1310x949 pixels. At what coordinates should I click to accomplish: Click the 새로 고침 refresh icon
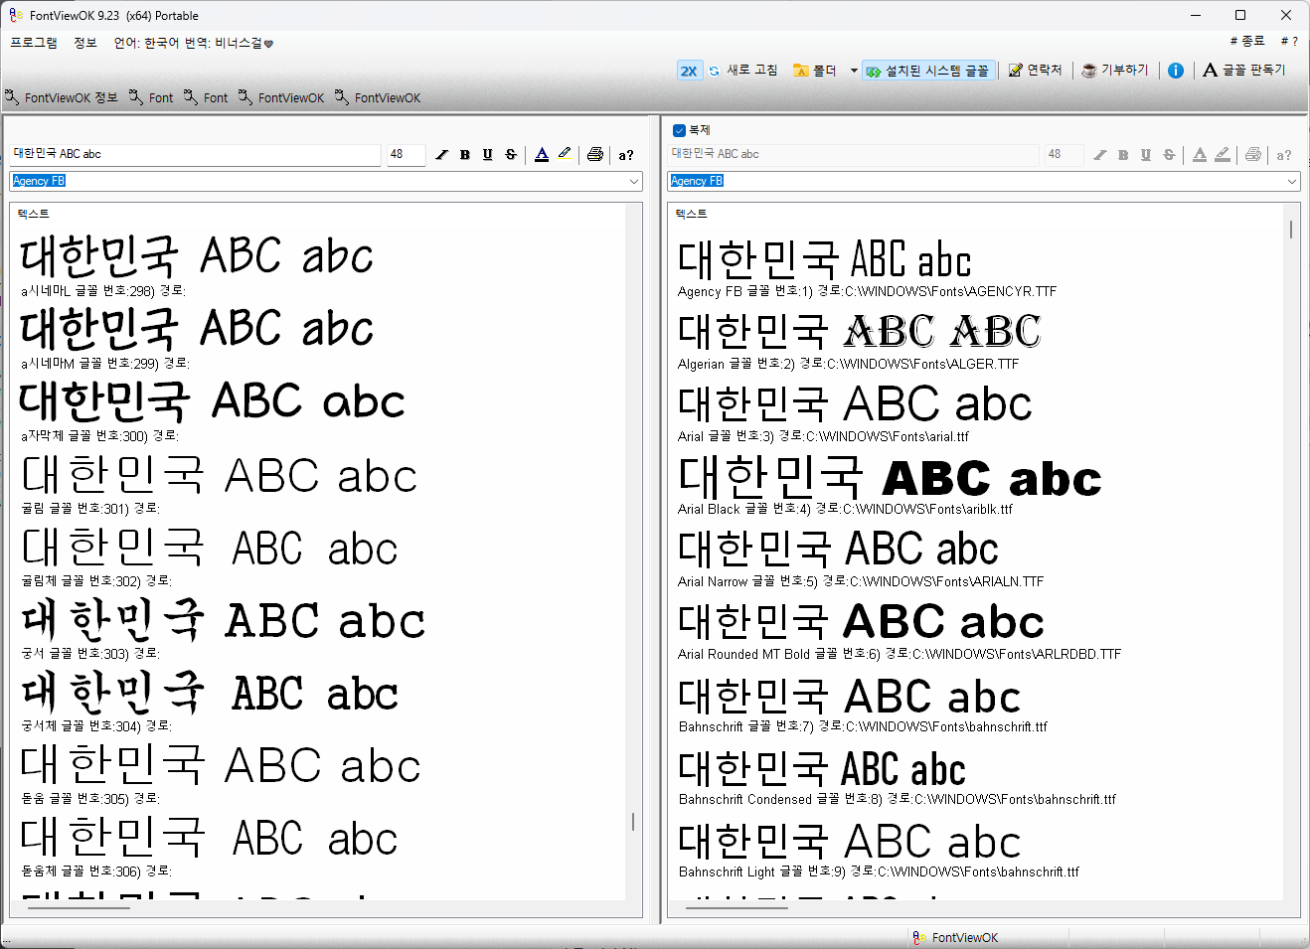pos(714,71)
